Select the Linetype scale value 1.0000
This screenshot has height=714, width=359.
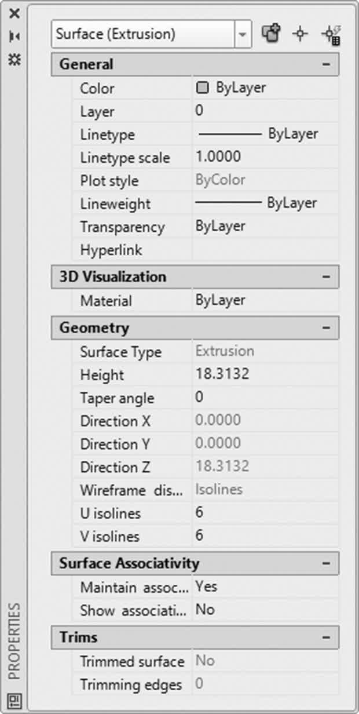pos(265,157)
